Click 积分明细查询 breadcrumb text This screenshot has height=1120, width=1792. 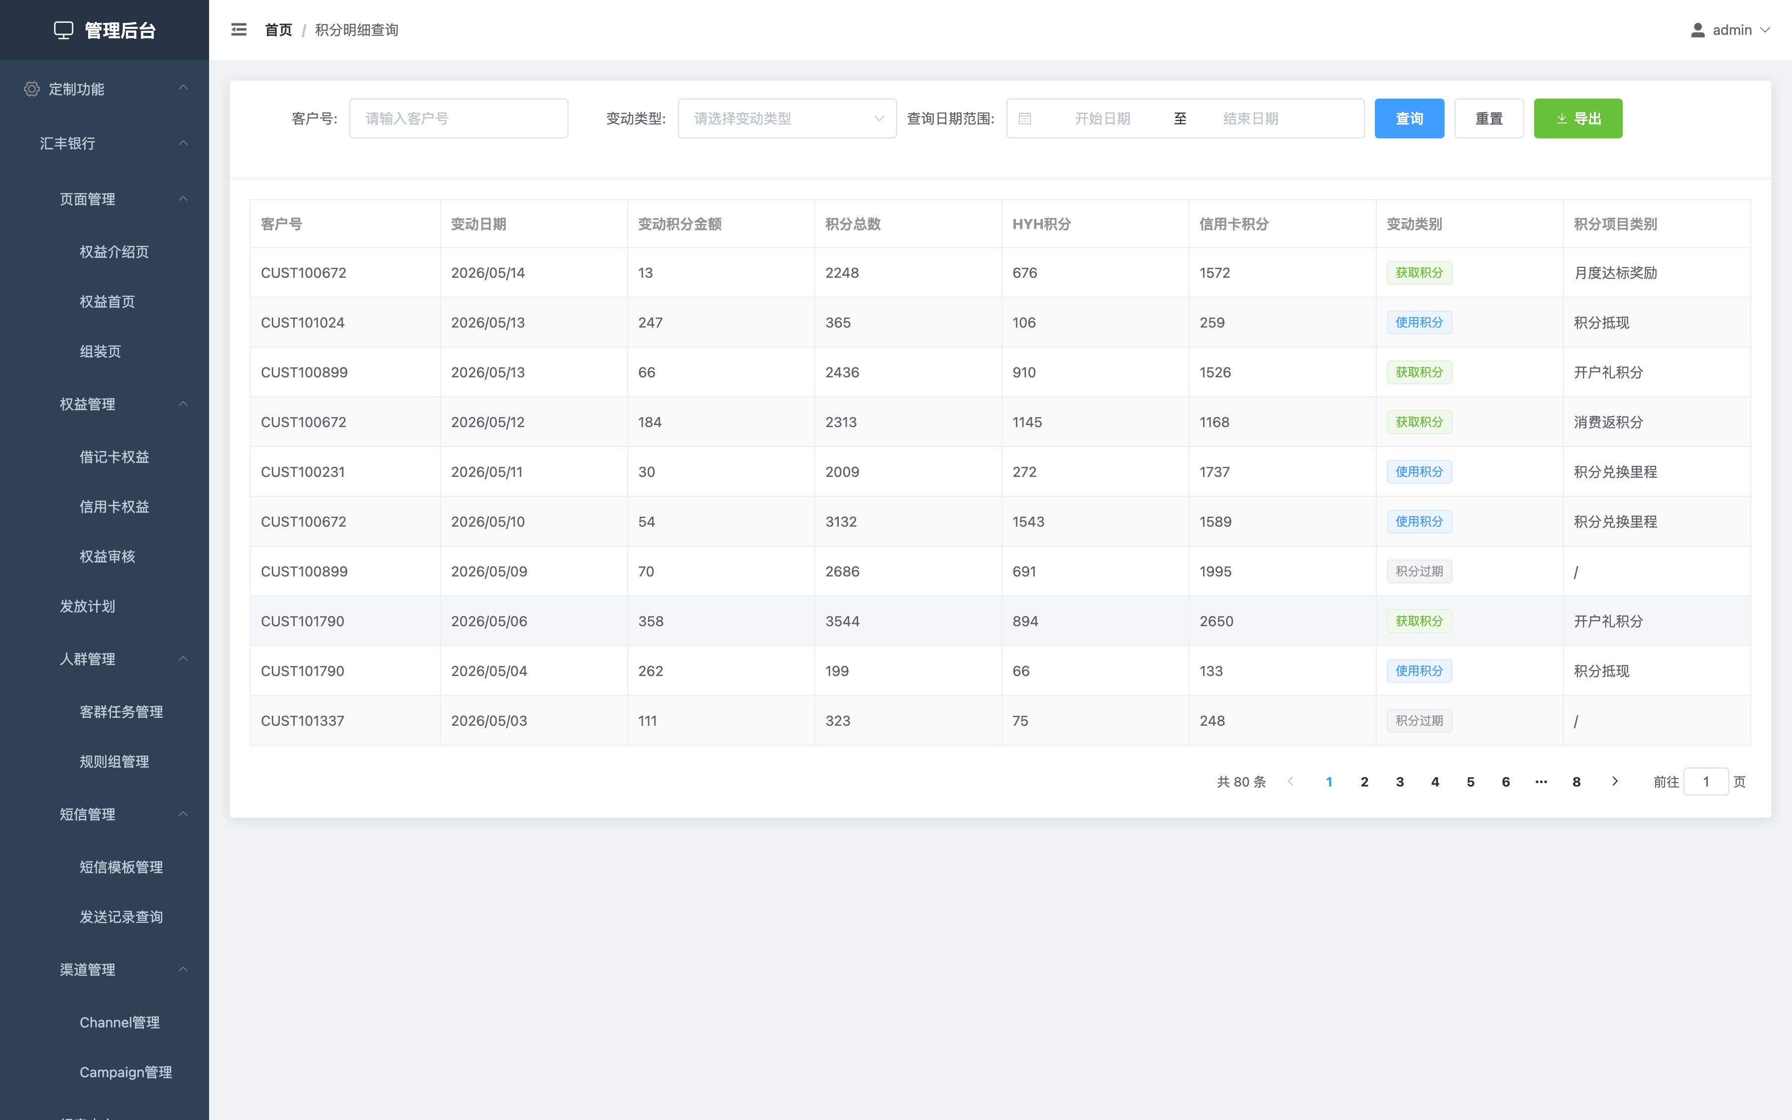coord(356,30)
